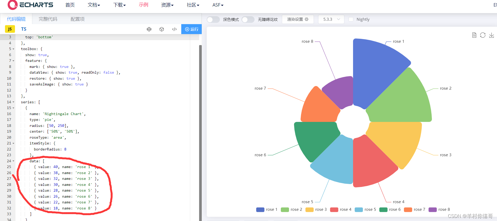The width and height of the screenshot is (497, 221).
Task: Switch to 完整代码 tab
Action: 48,19
